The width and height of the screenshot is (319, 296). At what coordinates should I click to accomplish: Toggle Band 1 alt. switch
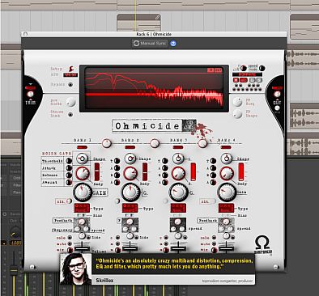coord(70,201)
